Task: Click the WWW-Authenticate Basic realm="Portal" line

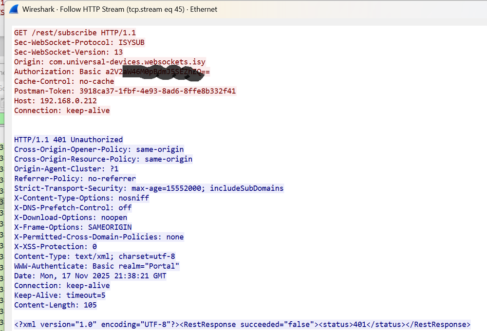Action: tap(97, 266)
